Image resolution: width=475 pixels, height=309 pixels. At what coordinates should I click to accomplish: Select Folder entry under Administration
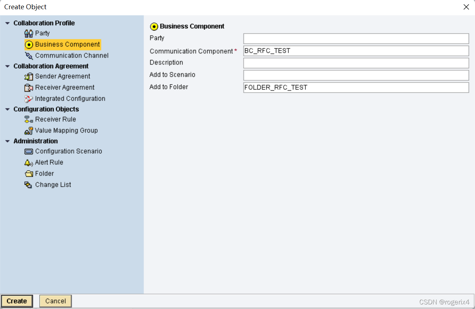coord(44,173)
